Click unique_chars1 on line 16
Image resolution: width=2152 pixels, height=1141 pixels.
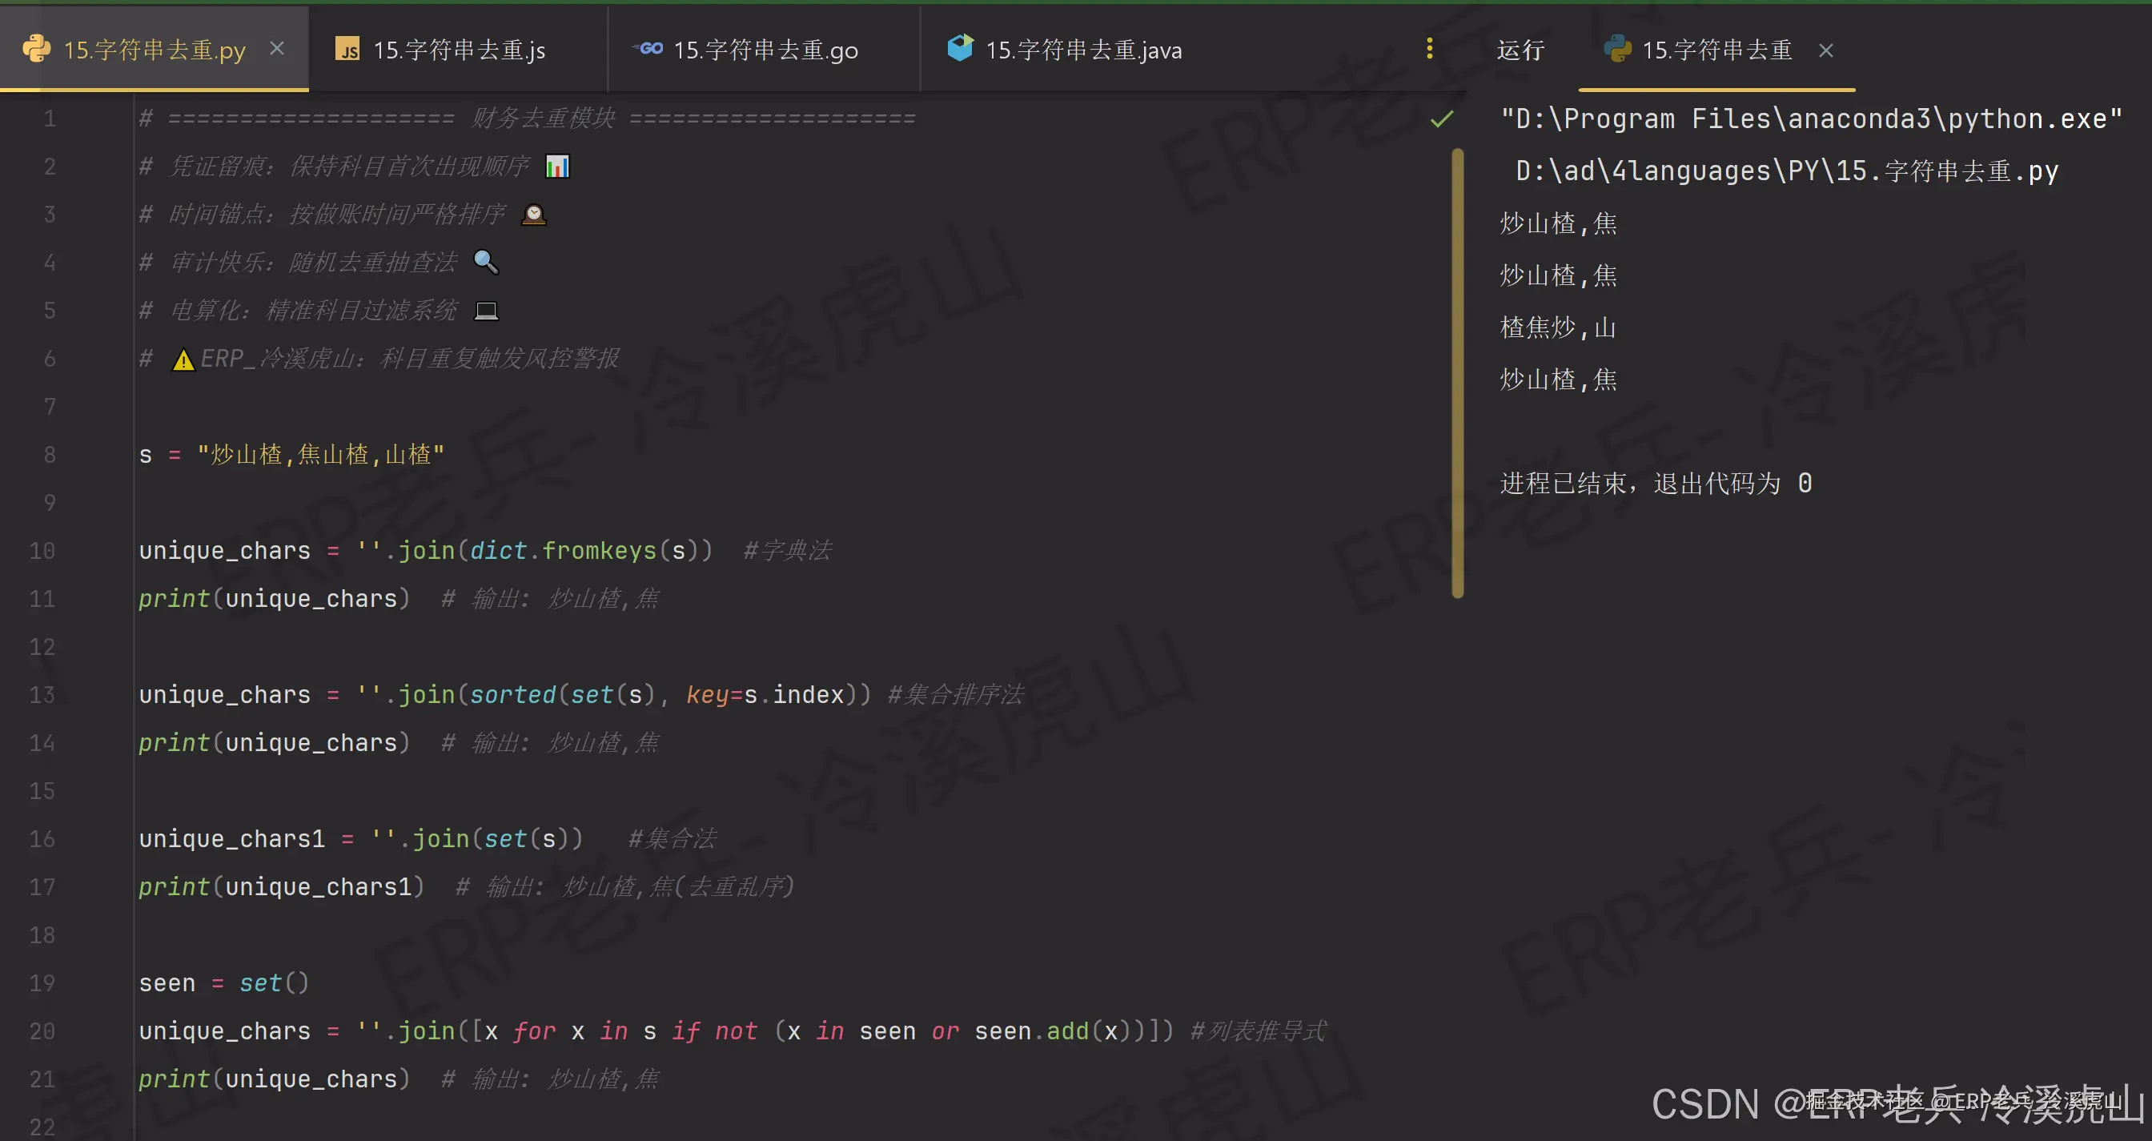tap(232, 838)
